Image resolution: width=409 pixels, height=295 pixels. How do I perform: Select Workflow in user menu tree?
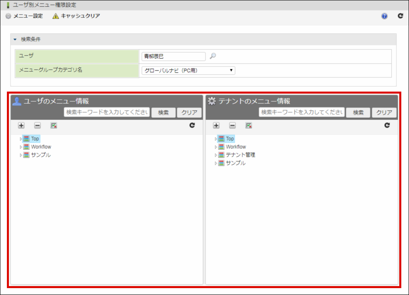pyautogui.click(x=37, y=147)
